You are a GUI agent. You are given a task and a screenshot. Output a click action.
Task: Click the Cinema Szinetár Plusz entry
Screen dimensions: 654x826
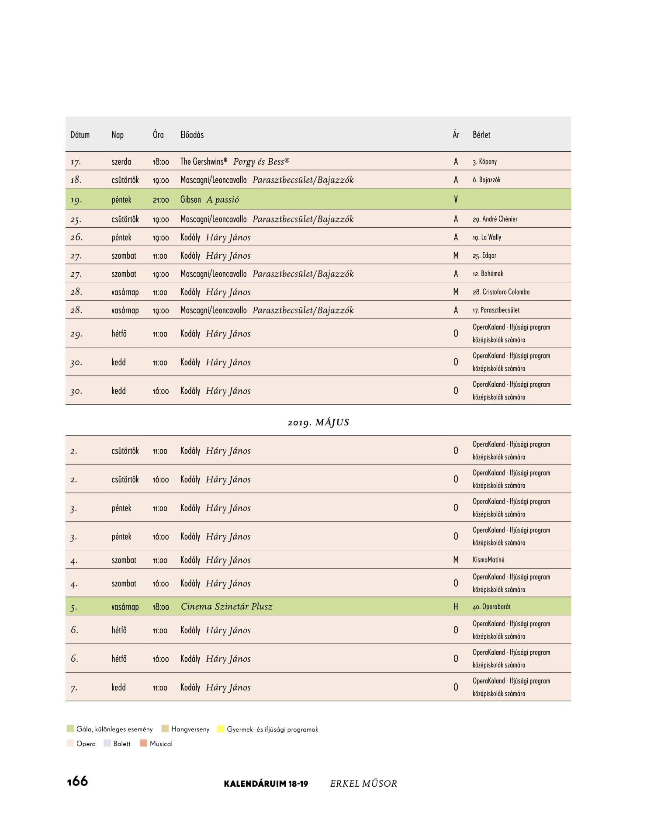point(227,607)
